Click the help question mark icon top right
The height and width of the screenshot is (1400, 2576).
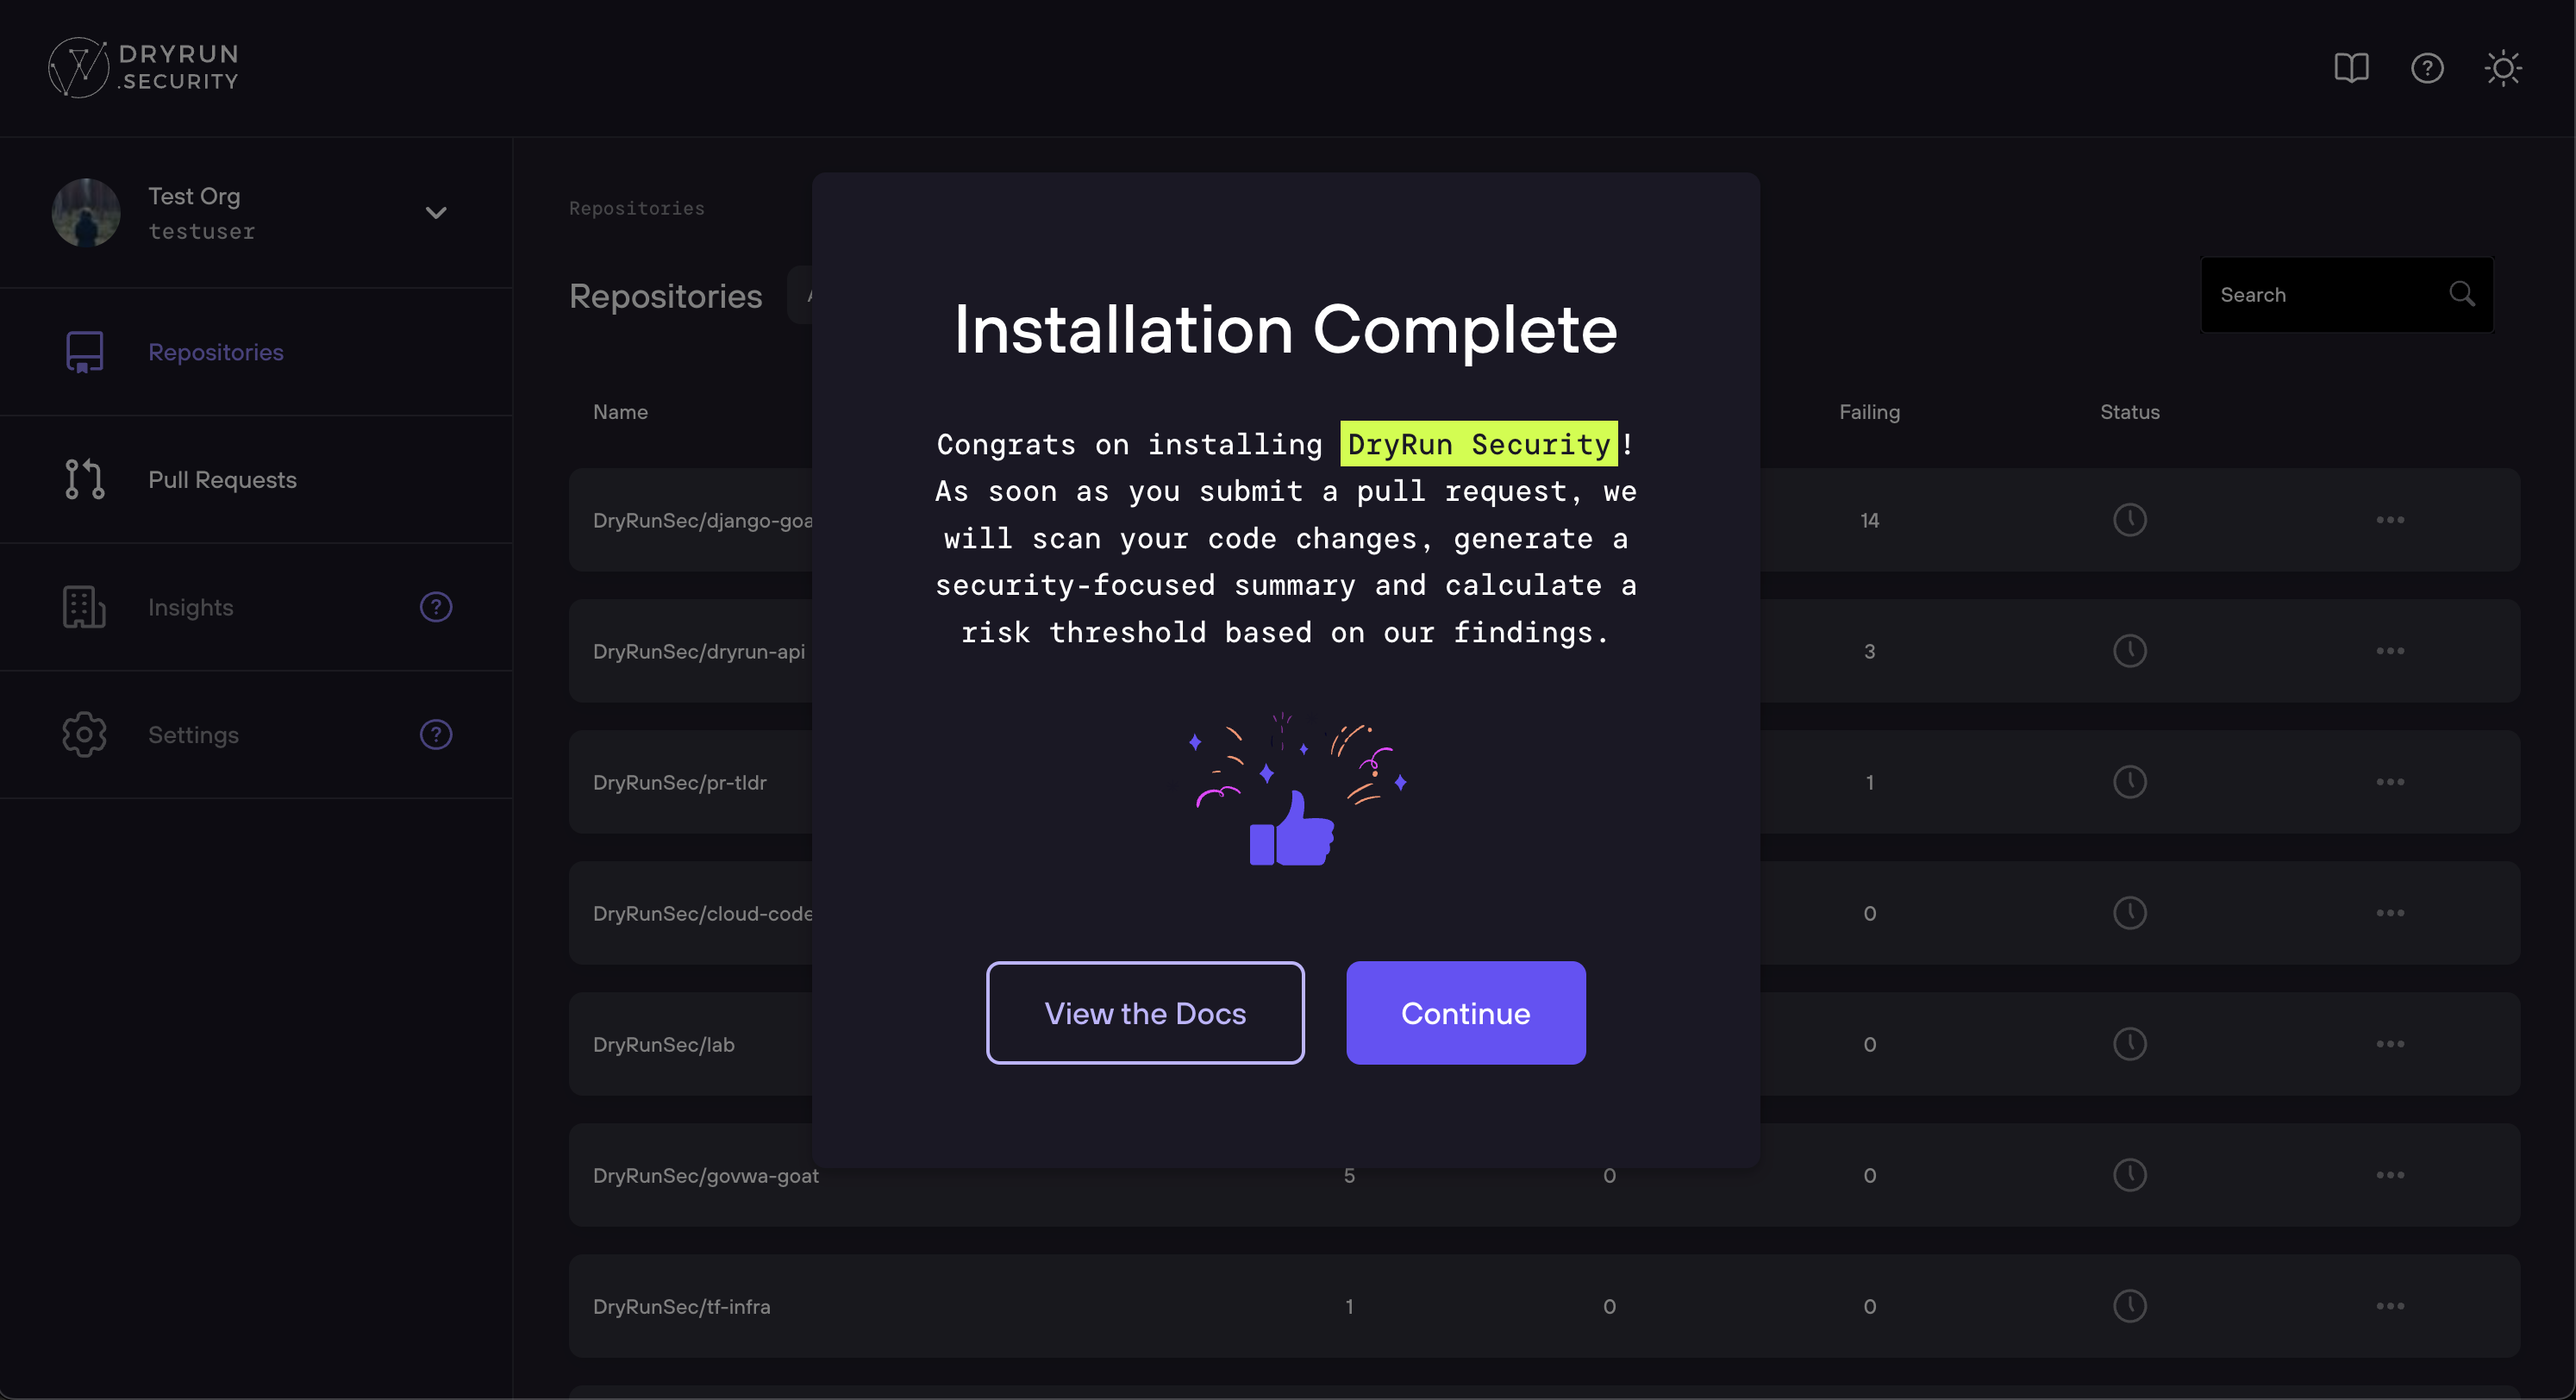point(2428,67)
